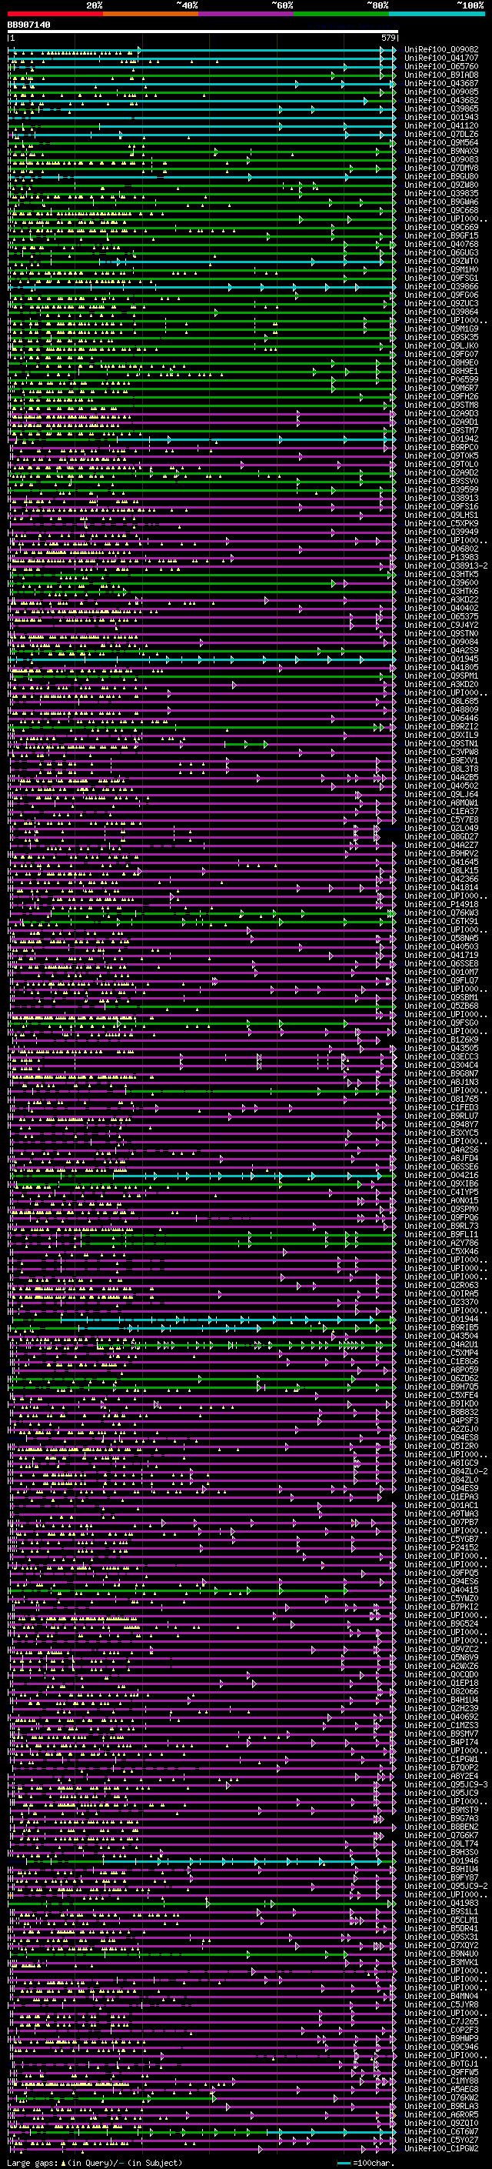Image resolution: width=492 pixels, height=2169 pixels.
Task: Select label UniRef100_Q3ECC3
Action: [x=441, y=1056]
